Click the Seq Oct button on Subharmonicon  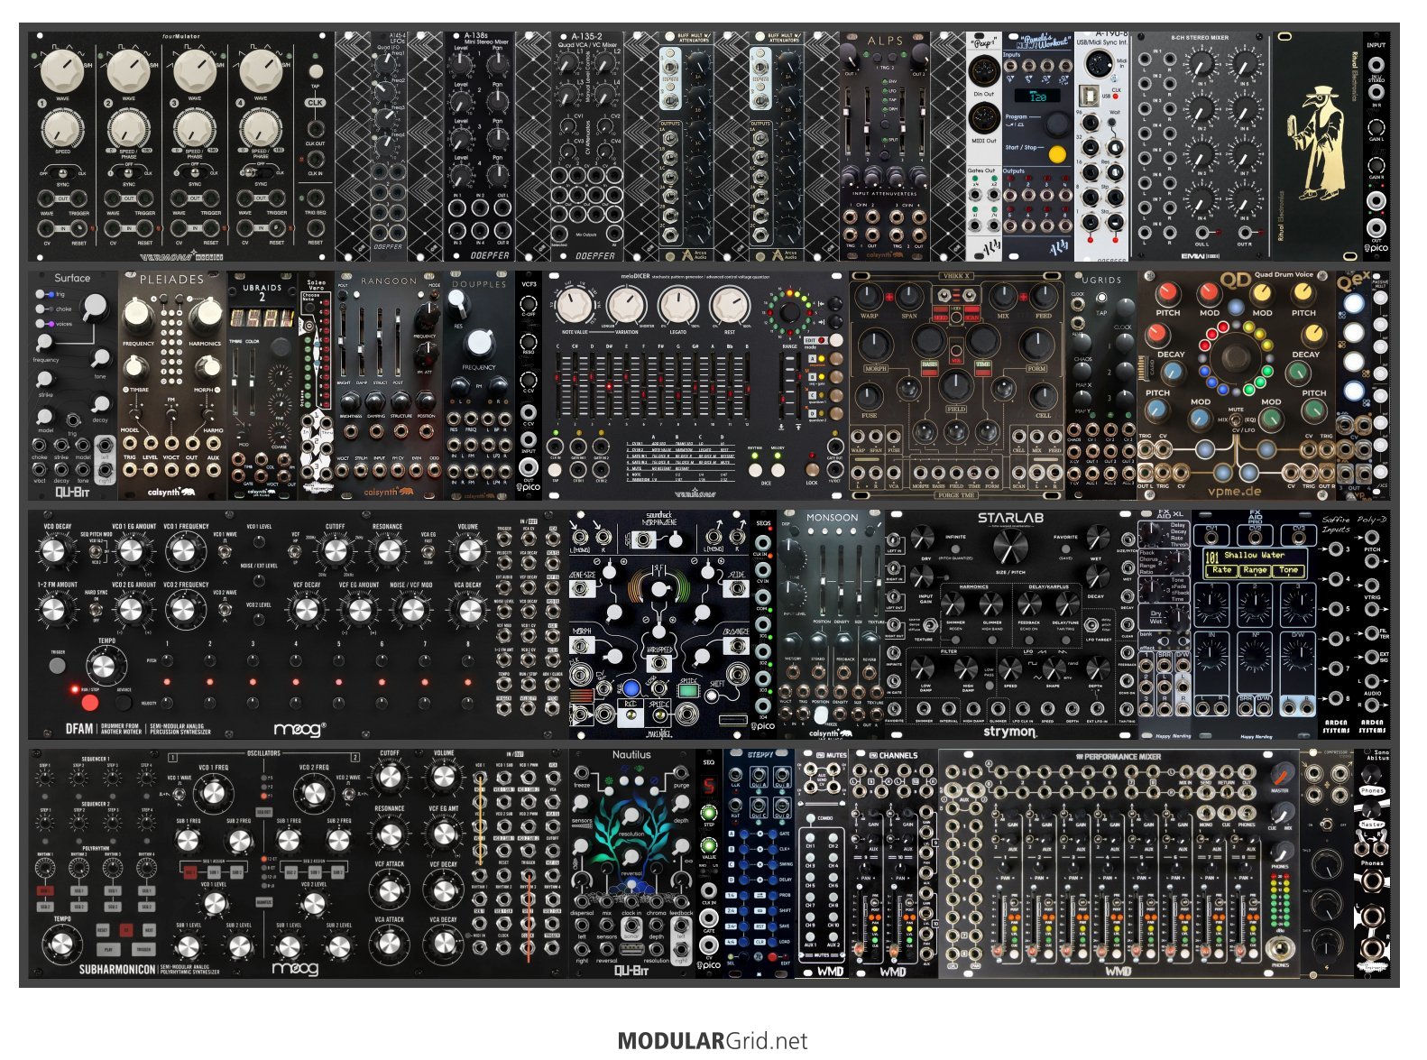tap(263, 812)
